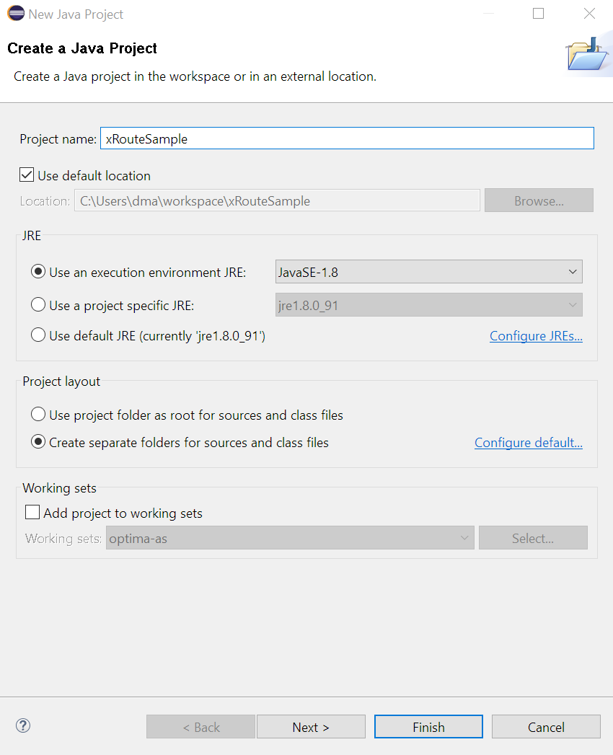Enable Add project to working sets
Image resolution: width=613 pixels, height=755 pixels.
pos(32,513)
